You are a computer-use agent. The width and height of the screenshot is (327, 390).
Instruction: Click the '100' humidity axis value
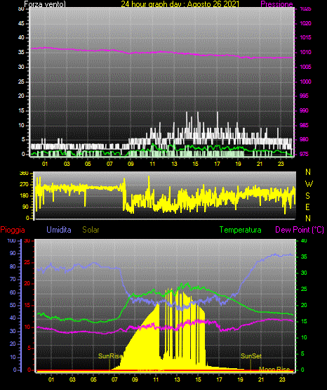[11, 240]
